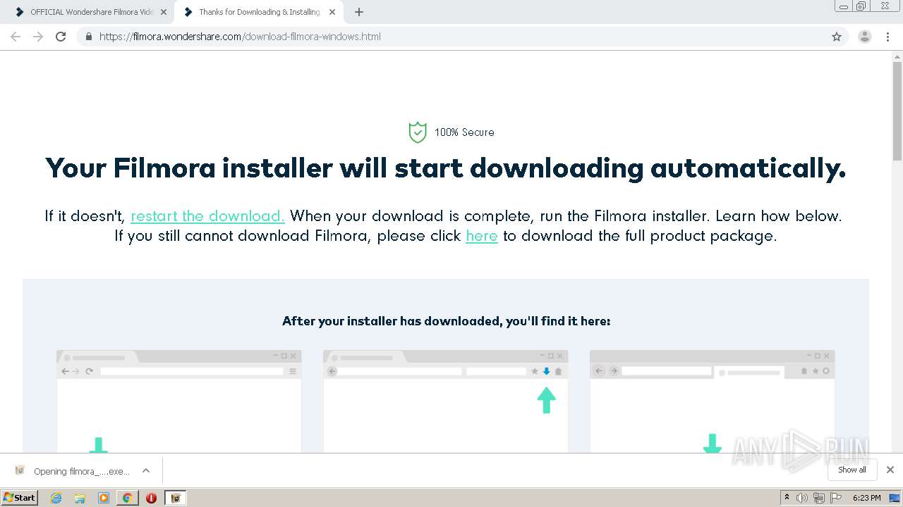Open the red Opera taskbar icon
This screenshot has width=903, height=507.
(x=151, y=498)
